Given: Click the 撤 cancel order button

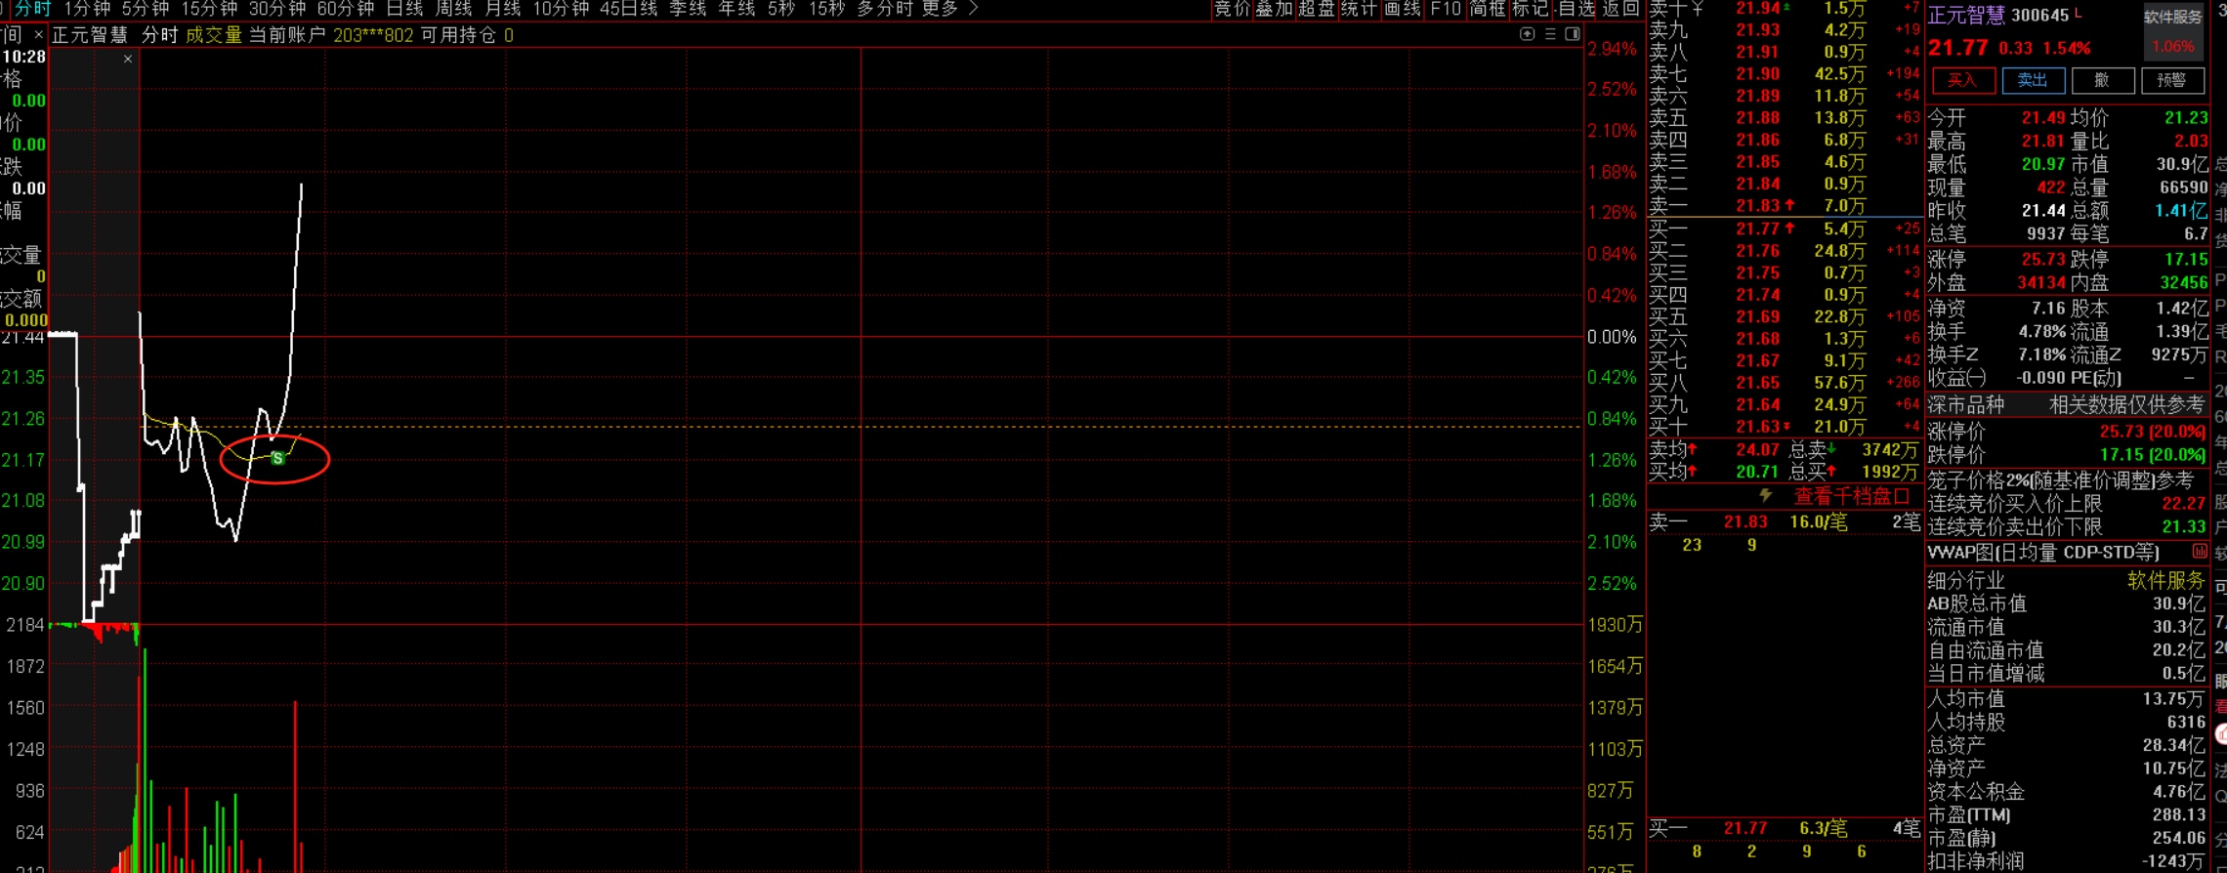Looking at the screenshot, I should [2102, 80].
